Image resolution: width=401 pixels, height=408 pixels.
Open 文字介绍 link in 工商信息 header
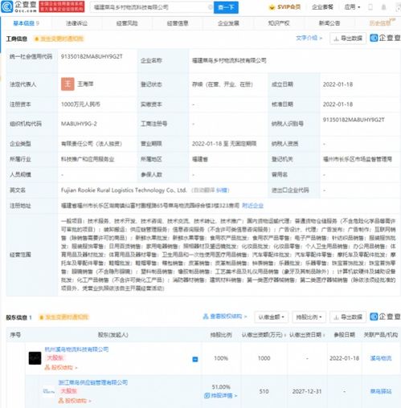point(309,38)
